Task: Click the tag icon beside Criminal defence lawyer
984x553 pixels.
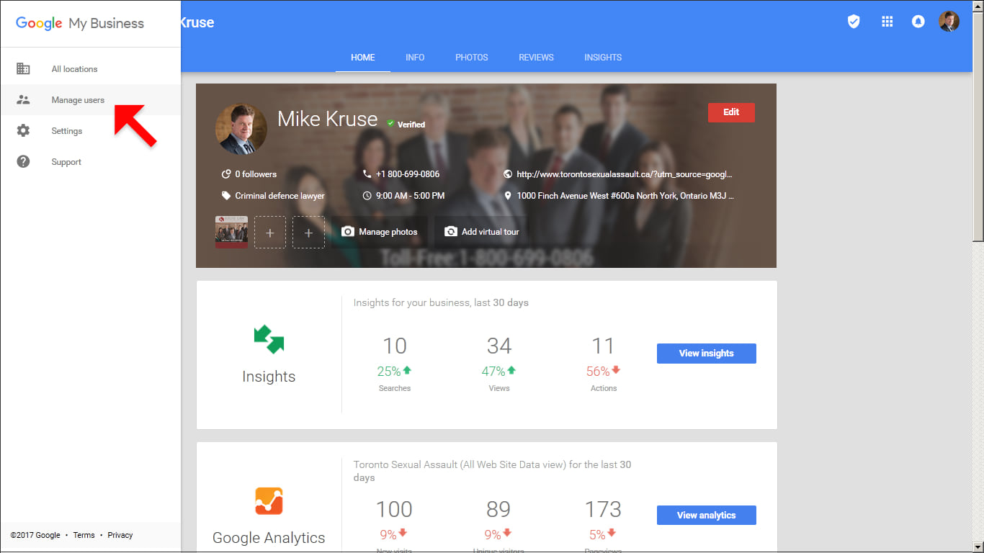Action: click(226, 196)
